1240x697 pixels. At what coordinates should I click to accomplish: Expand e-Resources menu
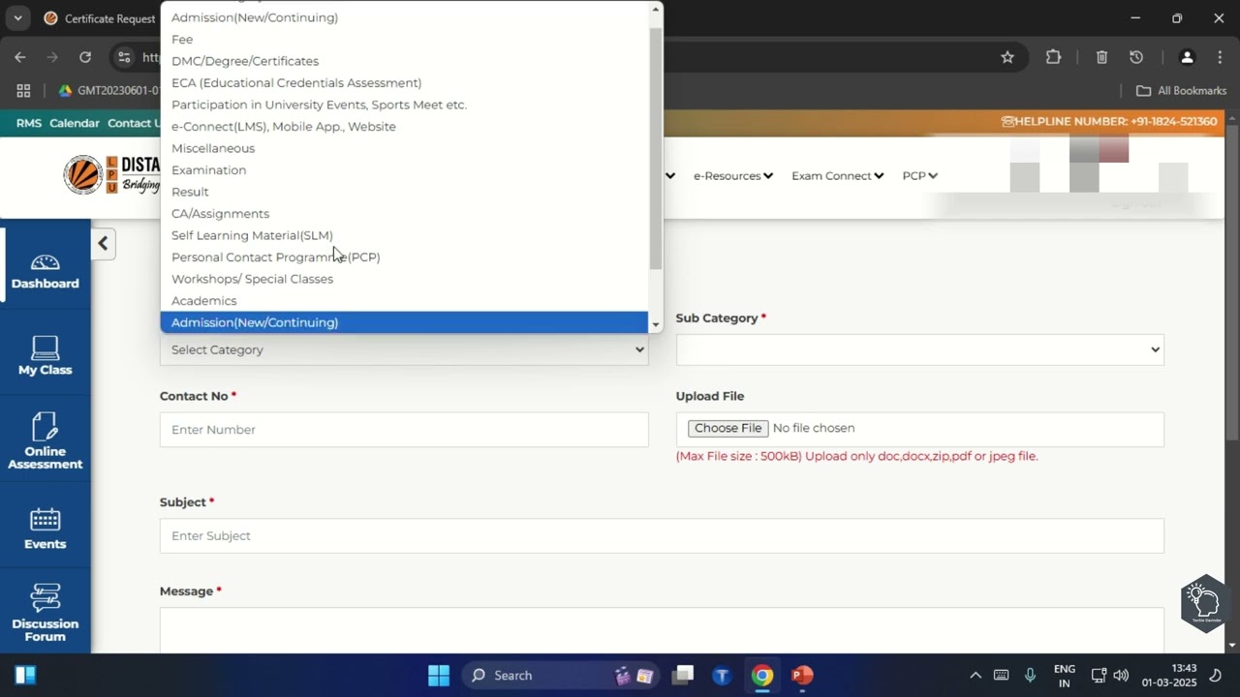pos(732,175)
